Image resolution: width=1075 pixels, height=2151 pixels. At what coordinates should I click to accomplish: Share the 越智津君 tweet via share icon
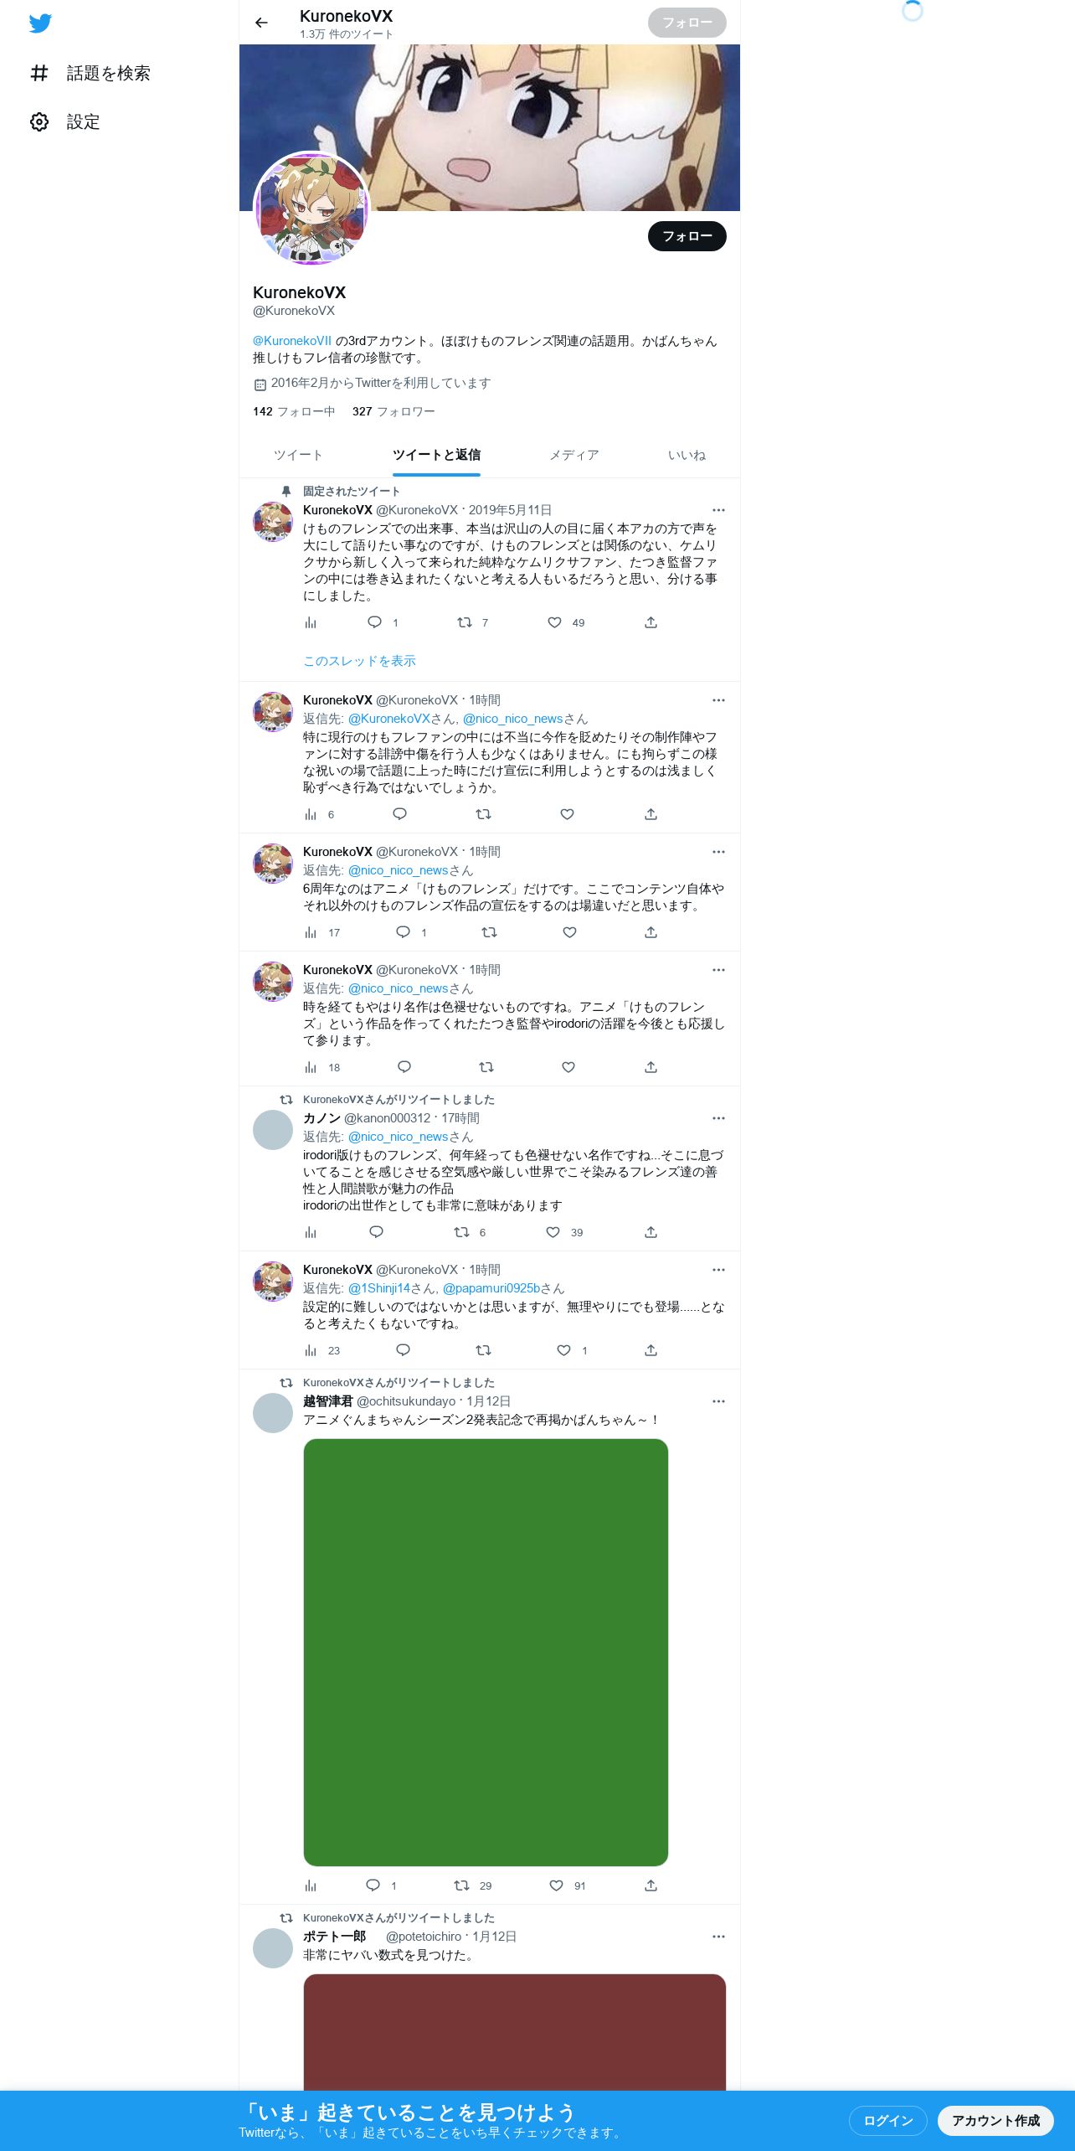(x=651, y=1885)
